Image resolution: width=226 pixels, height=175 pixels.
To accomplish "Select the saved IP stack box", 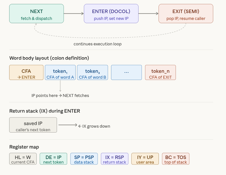I will point(33,125).
